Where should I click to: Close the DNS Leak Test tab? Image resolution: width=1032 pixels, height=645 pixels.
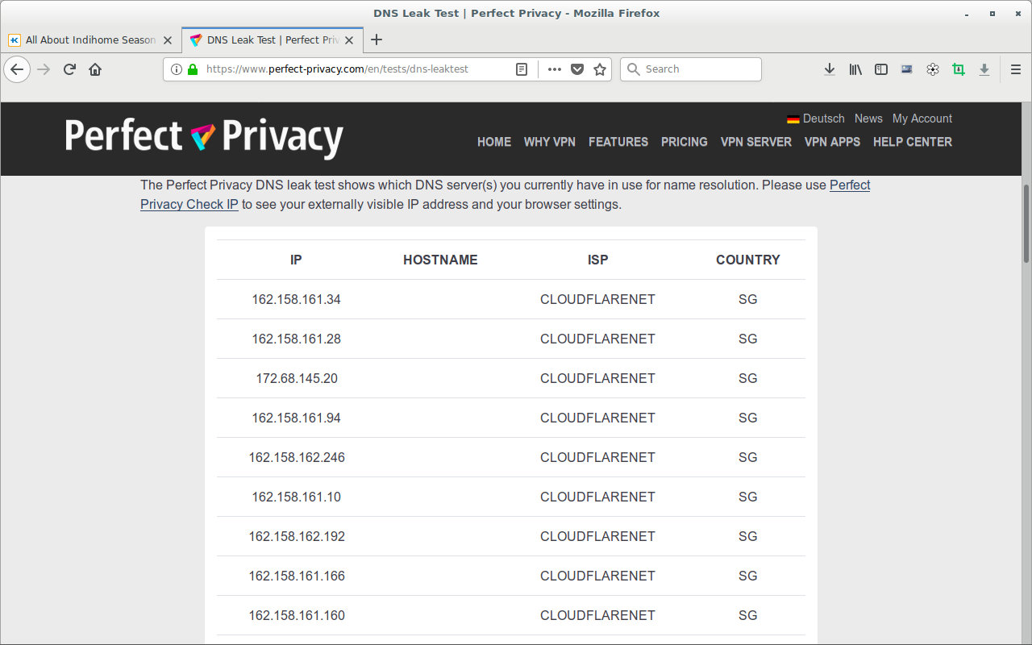click(x=351, y=40)
